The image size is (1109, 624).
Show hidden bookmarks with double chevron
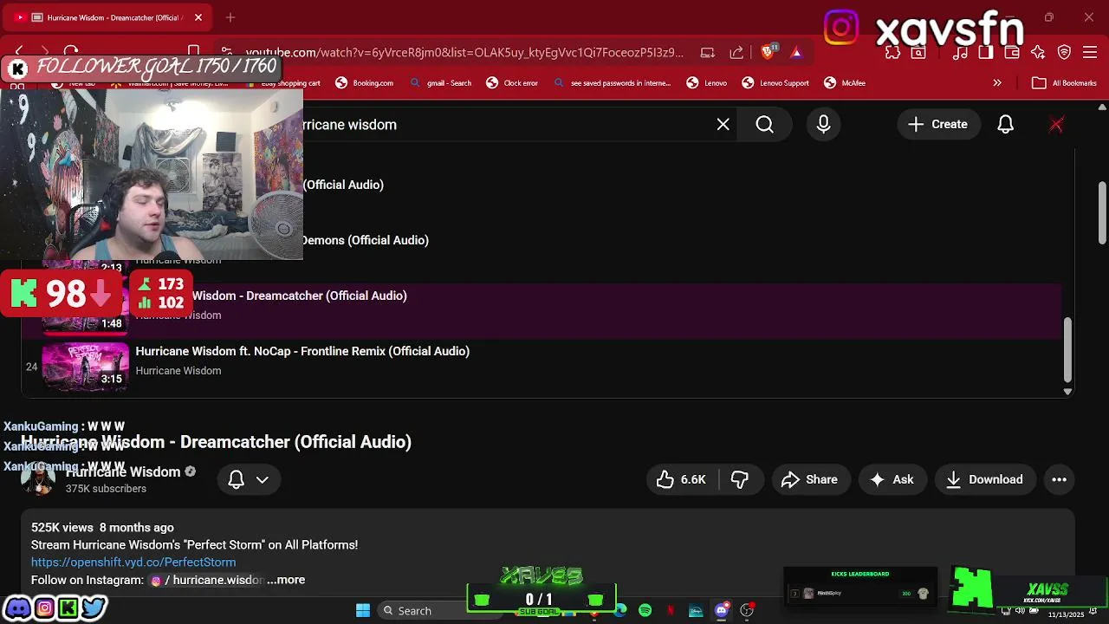click(x=997, y=83)
